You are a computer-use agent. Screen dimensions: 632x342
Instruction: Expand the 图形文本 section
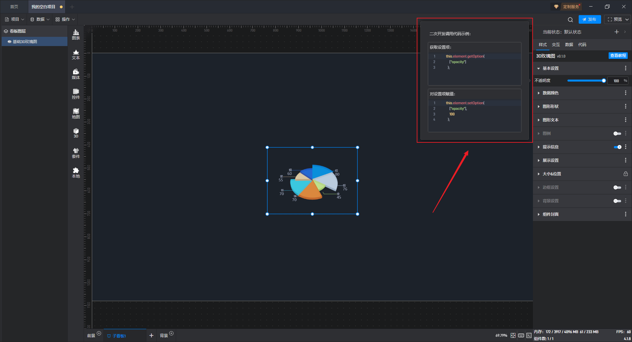pyautogui.click(x=539, y=120)
